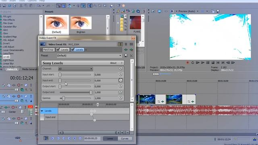Click the Input start slider handle
This screenshot has width=258, height=145.
pos(60,75)
